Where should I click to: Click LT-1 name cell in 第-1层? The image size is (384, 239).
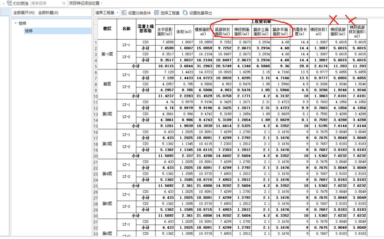126,45
